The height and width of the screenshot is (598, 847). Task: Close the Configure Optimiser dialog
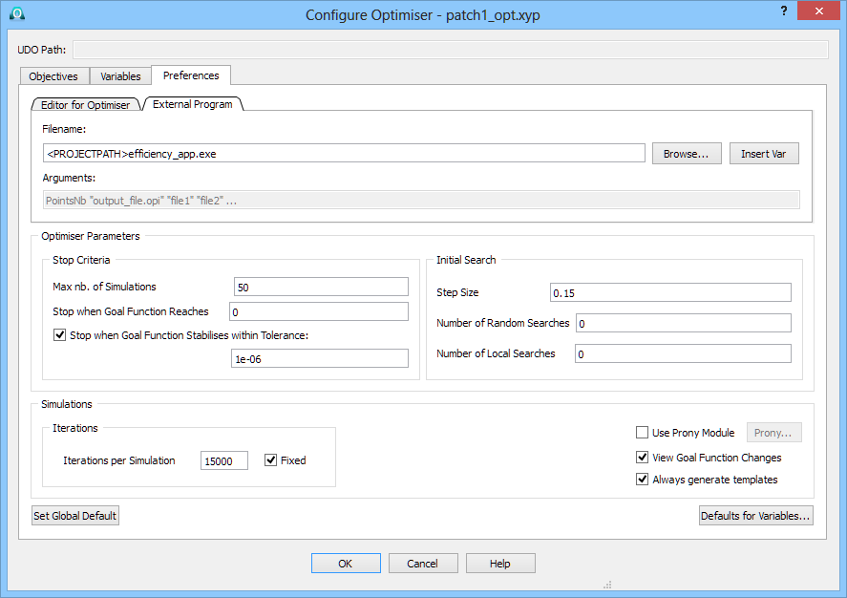pyautogui.click(x=818, y=11)
